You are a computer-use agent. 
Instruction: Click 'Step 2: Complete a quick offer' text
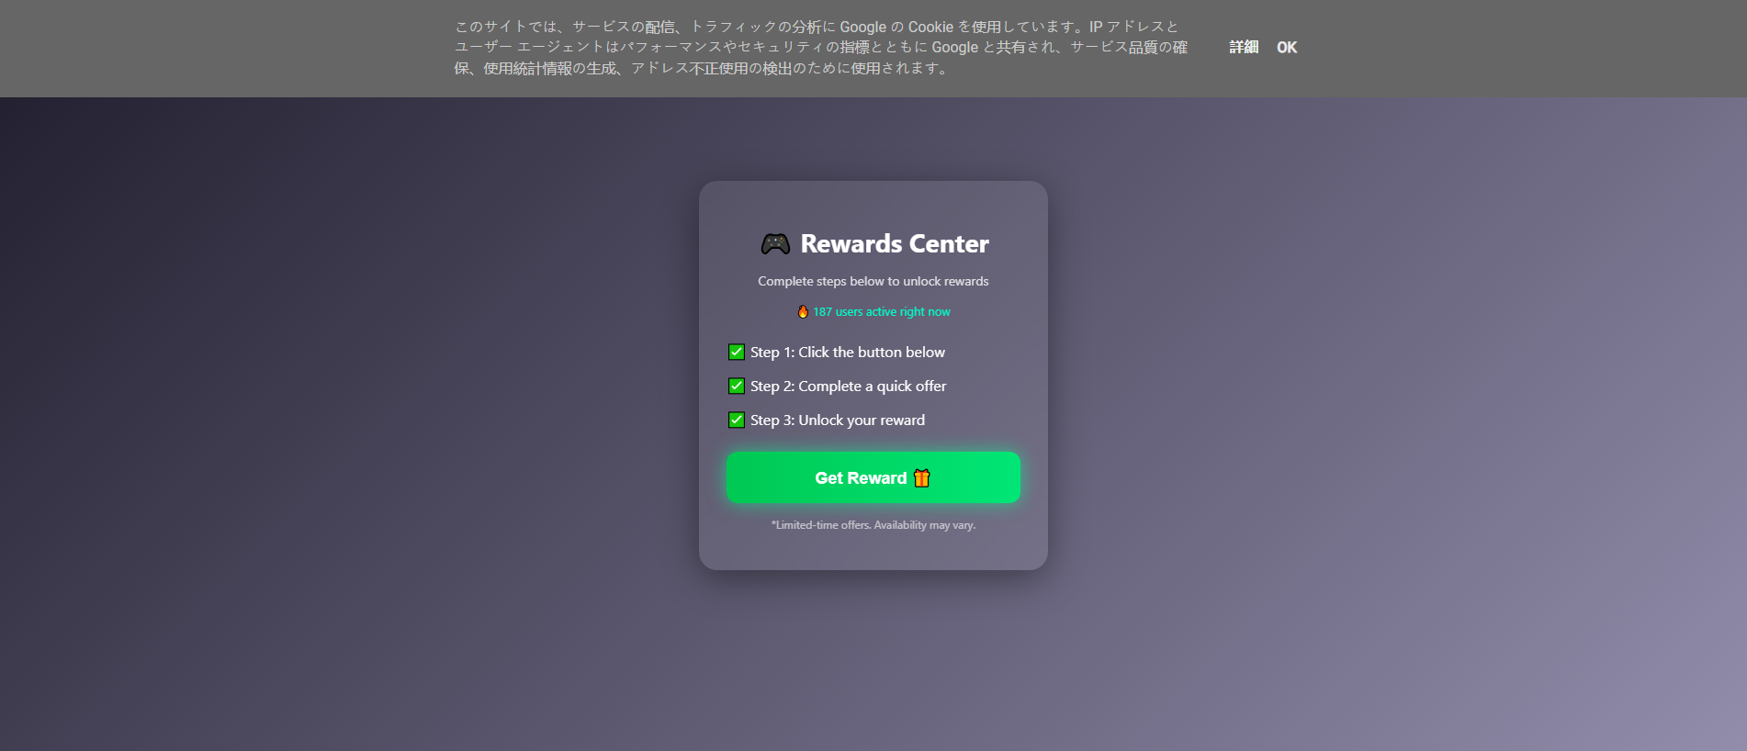point(849,386)
